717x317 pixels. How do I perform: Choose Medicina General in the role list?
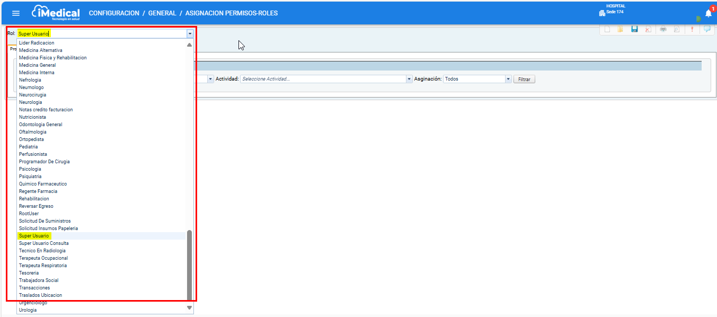37,65
